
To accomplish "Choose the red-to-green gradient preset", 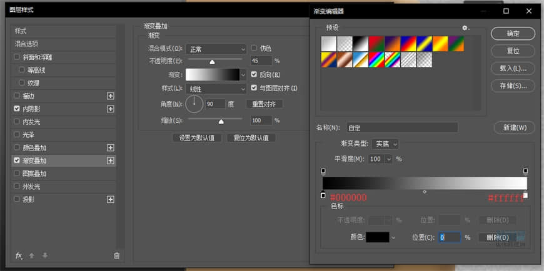I will coord(376,44).
